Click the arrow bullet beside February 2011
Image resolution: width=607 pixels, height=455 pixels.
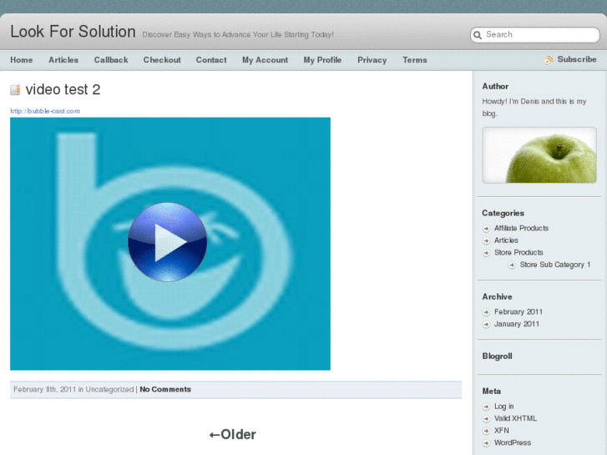pyautogui.click(x=486, y=312)
